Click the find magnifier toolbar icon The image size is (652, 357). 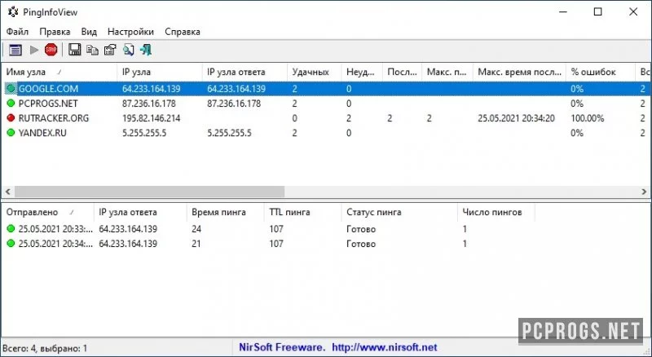pos(128,50)
